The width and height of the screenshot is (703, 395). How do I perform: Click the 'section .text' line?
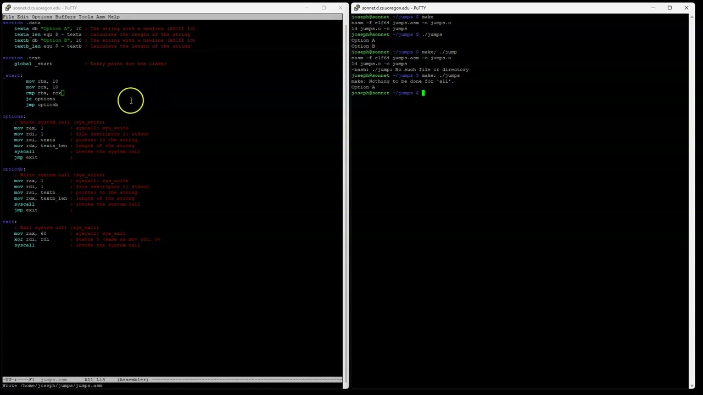click(x=22, y=58)
